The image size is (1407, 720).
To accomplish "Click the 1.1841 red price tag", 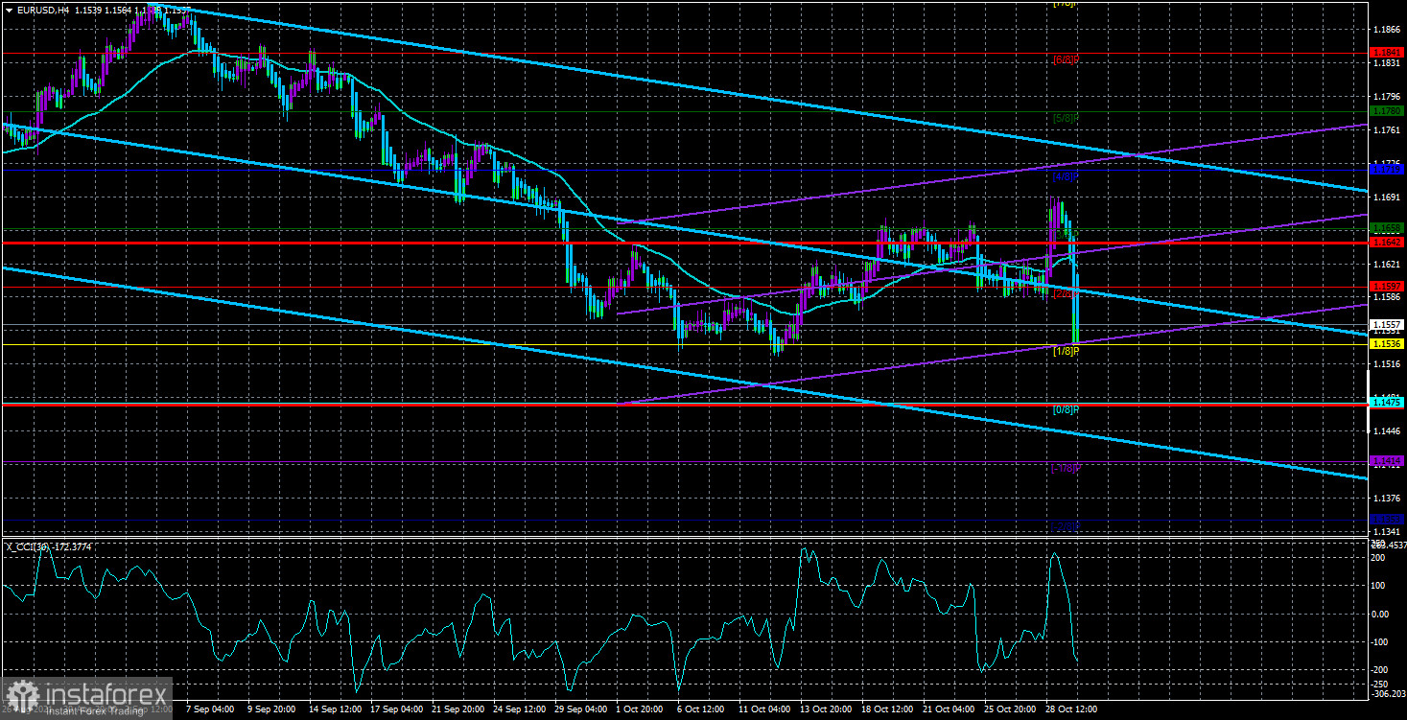I will [1387, 52].
